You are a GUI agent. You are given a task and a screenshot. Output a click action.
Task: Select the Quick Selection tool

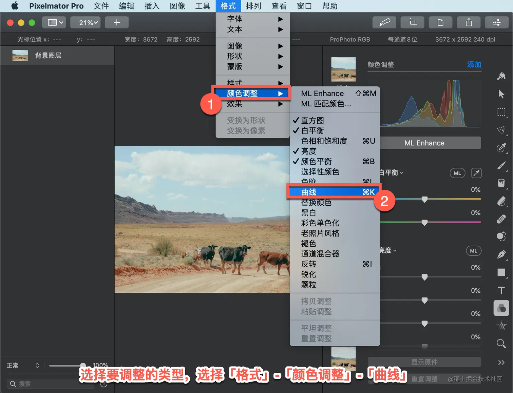coord(501,130)
